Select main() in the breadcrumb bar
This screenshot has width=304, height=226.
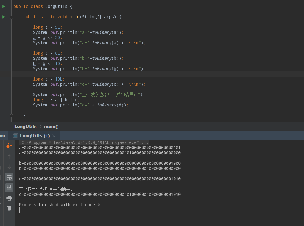pyautogui.click(x=51, y=127)
